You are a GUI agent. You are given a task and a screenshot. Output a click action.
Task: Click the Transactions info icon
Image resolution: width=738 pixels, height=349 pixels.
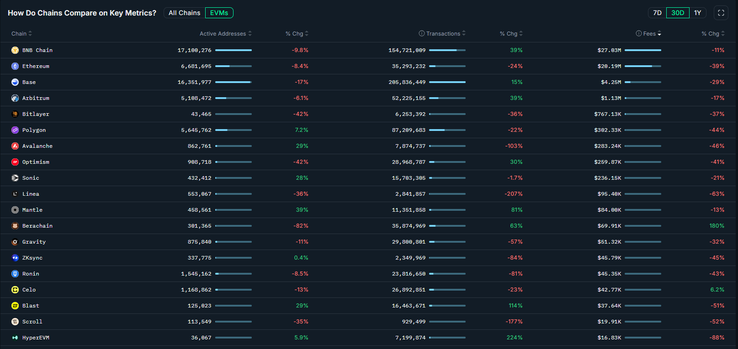tap(422, 33)
